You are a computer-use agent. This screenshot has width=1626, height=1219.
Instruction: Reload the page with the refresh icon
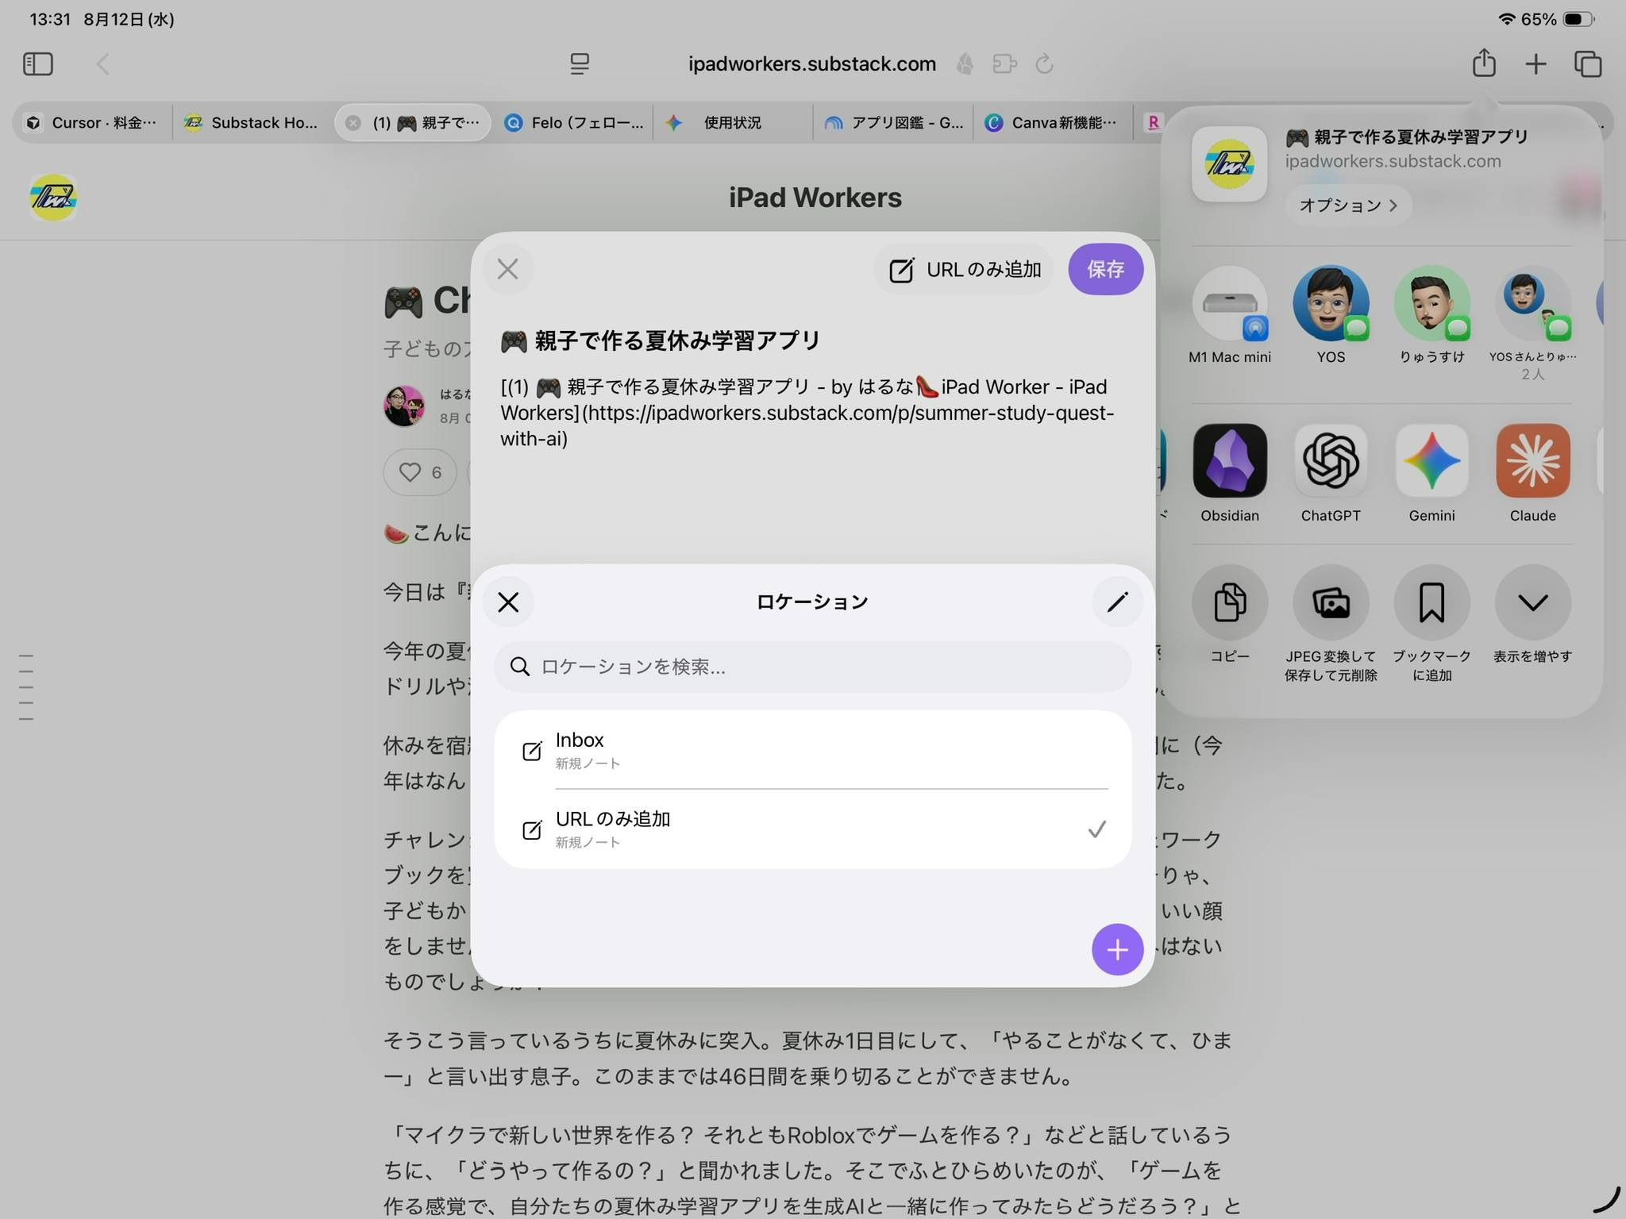1045,63
